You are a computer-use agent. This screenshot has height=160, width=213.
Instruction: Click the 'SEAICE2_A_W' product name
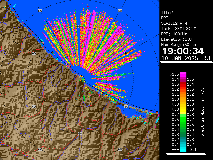(174, 23)
